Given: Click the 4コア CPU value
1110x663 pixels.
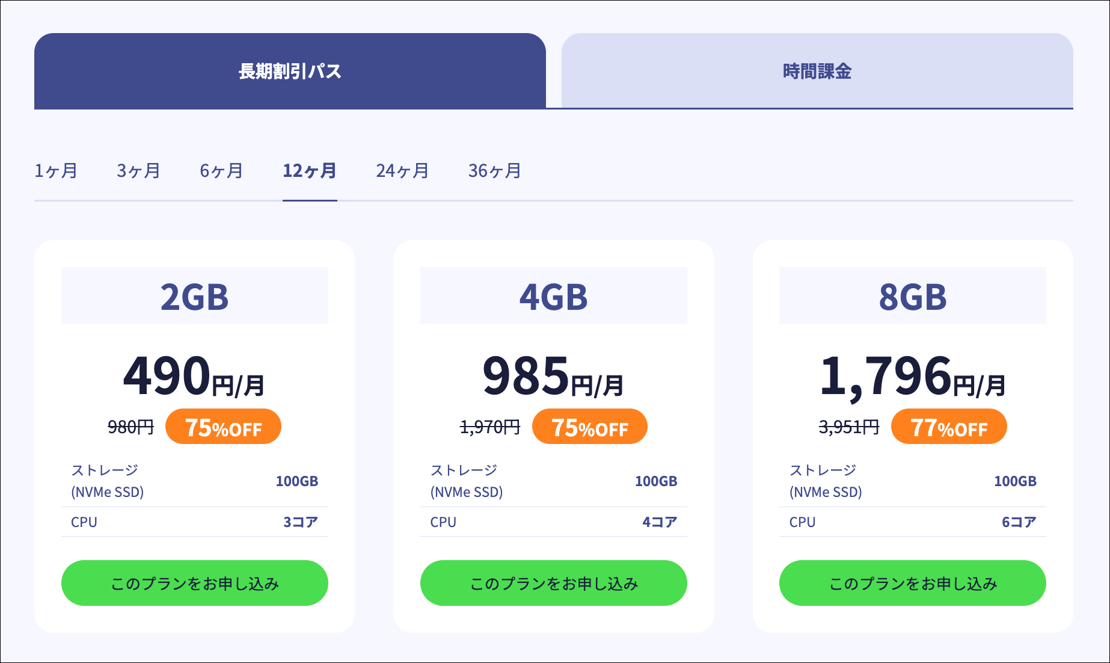Looking at the screenshot, I should tap(660, 522).
